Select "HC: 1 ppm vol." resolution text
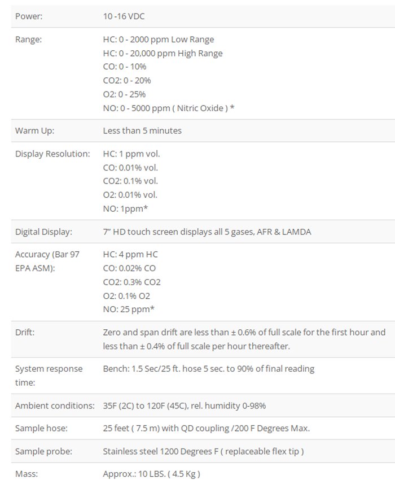Viewport: 395px width, 488px height. tap(131, 154)
